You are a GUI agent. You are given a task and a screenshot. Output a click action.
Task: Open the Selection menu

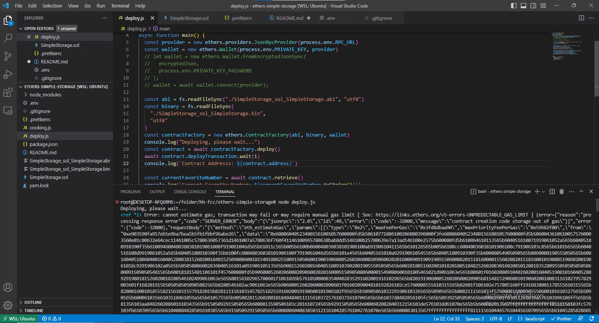tap(52, 6)
